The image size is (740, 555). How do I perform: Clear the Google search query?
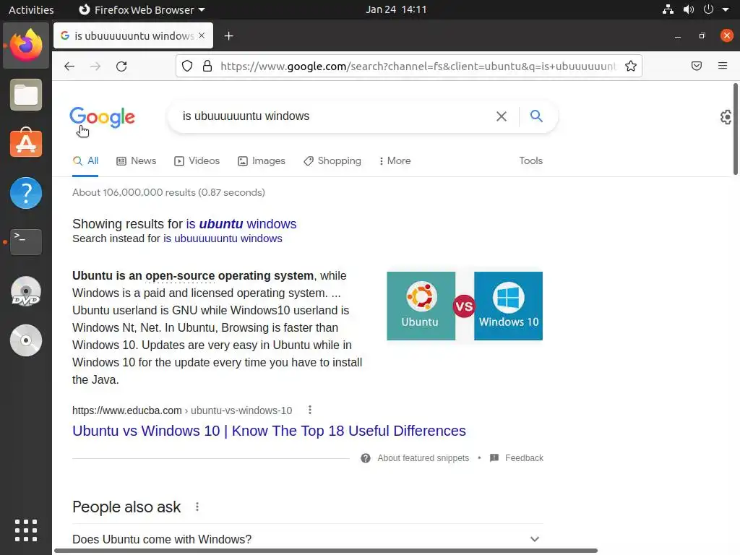(502, 116)
